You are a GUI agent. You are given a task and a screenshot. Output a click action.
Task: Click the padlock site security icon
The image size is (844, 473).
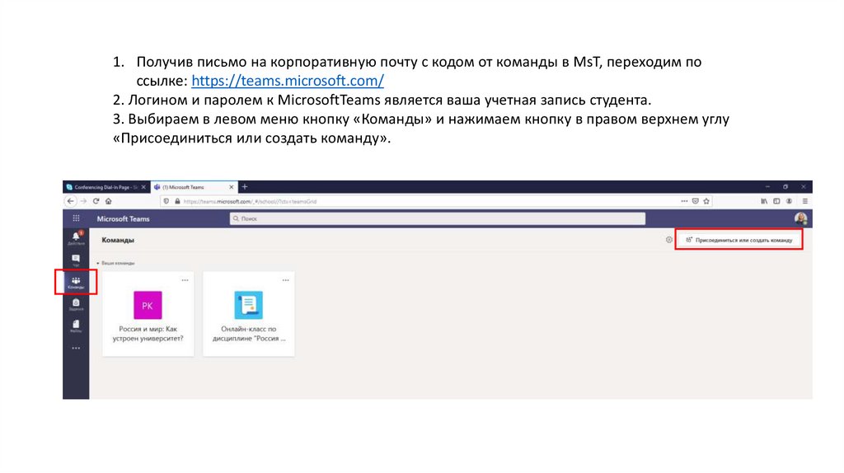tap(177, 201)
